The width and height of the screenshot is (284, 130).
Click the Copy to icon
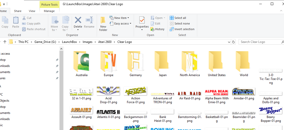click(65, 20)
